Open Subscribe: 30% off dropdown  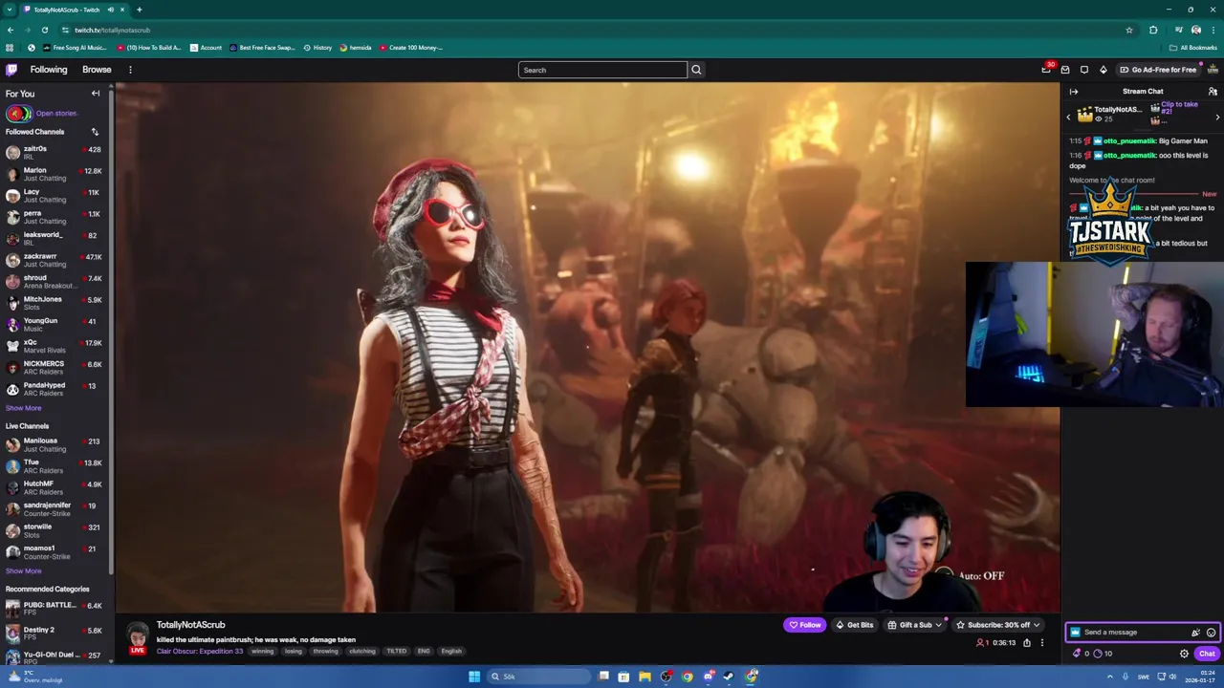click(997, 625)
